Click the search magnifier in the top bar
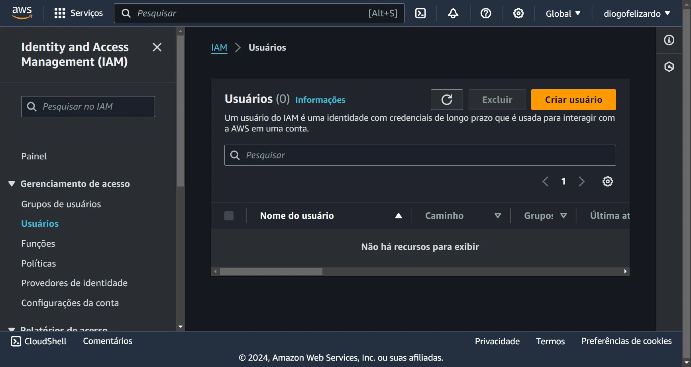 click(126, 13)
